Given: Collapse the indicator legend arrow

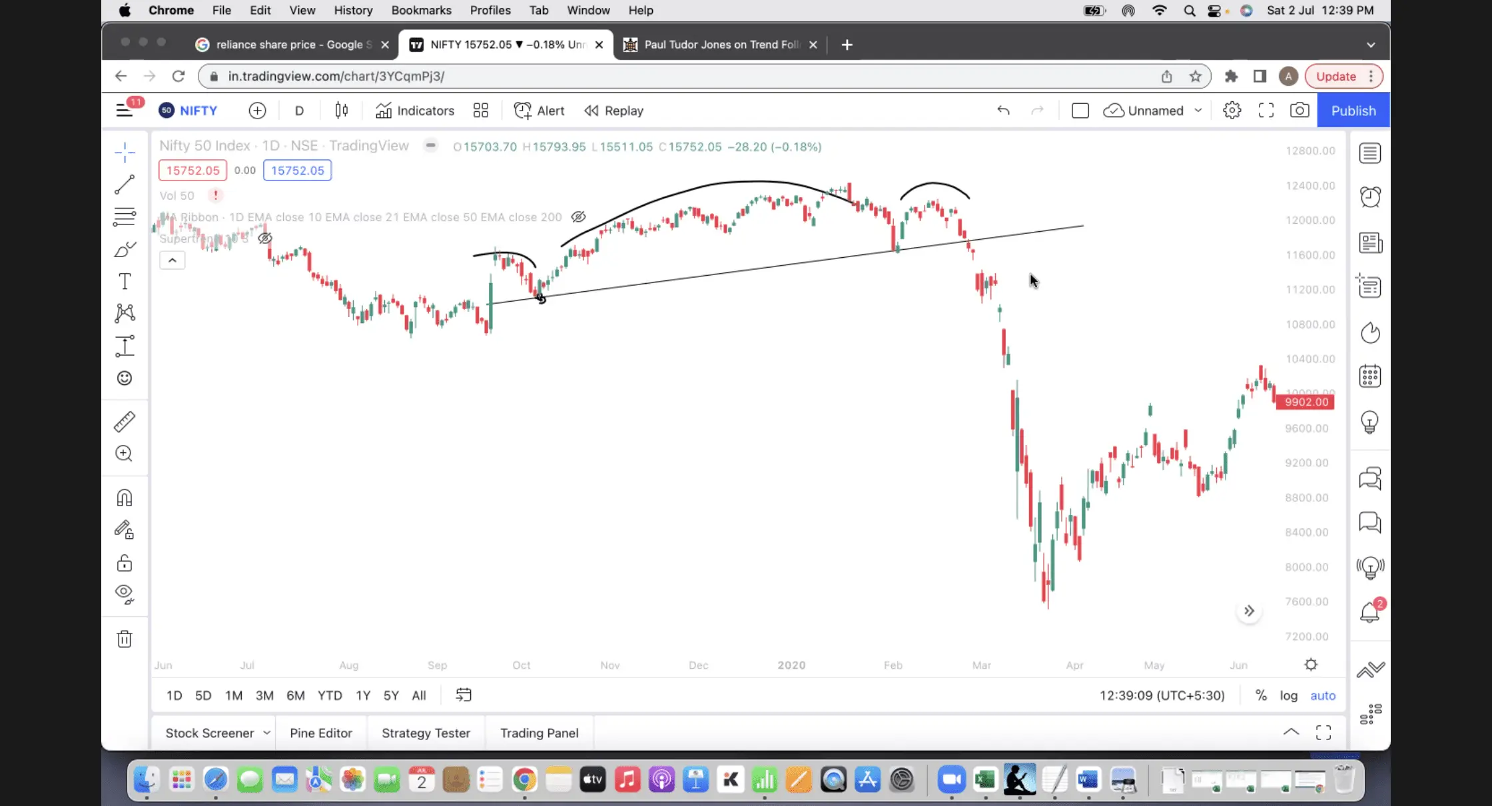Looking at the screenshot, I should [x=173, y=260].
